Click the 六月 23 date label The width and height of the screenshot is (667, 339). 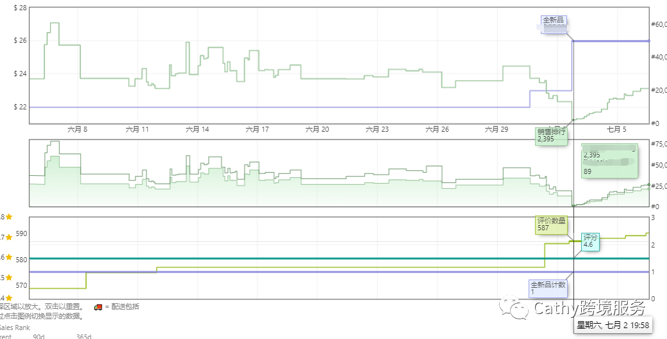click(x=377, y=130)
